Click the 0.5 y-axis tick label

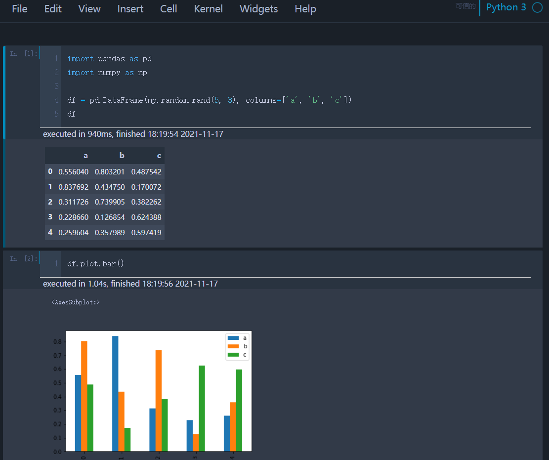(57, 383)
